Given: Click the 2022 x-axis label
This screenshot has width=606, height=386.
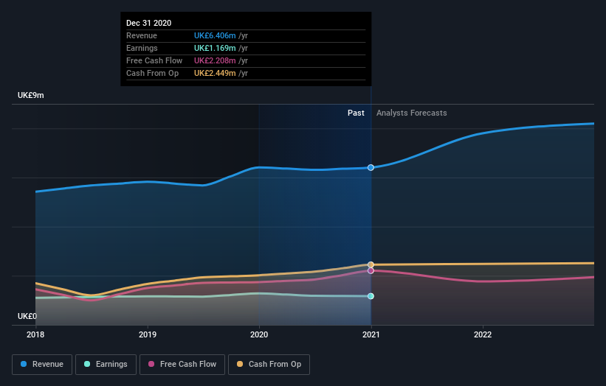Looking at the screenshot, I should tap(483, 334).
